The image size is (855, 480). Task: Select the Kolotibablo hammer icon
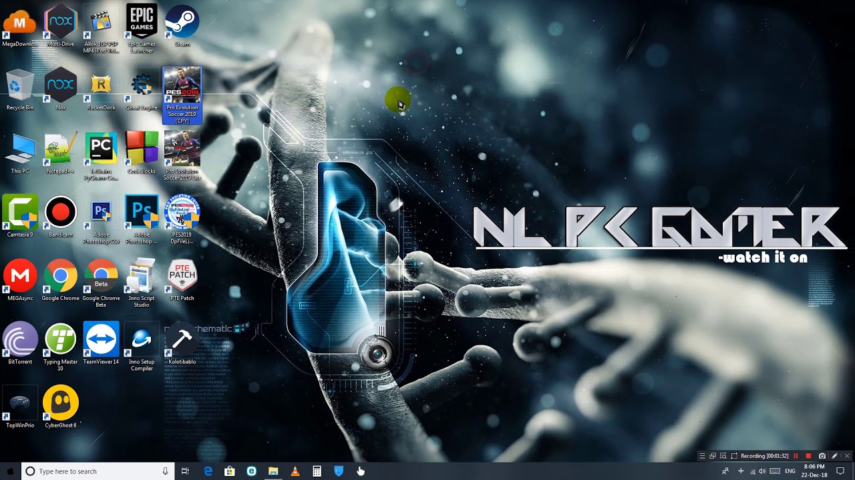(x=182, y=343)
